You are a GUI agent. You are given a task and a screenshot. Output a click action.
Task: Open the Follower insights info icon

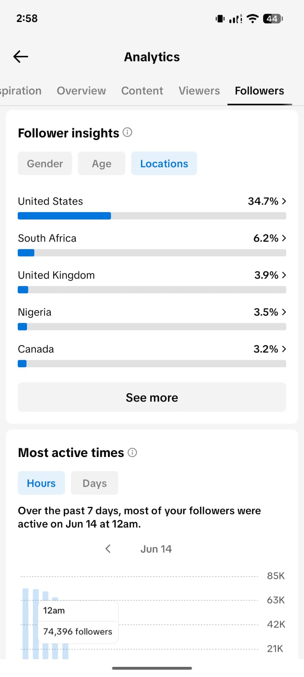point(128,132)
